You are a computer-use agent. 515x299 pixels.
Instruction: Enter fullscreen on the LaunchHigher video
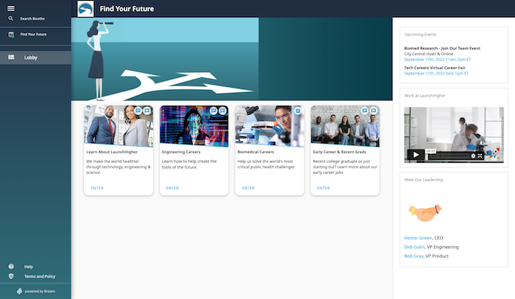click(x=480, y=155)
